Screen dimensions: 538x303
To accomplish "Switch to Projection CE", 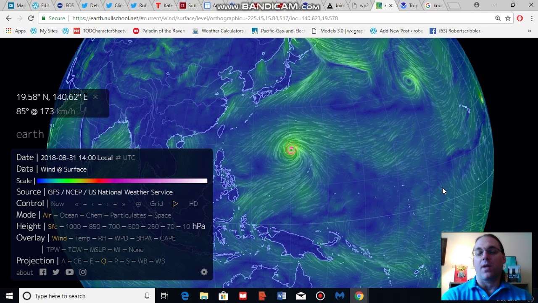I will [x=77, y=261].
